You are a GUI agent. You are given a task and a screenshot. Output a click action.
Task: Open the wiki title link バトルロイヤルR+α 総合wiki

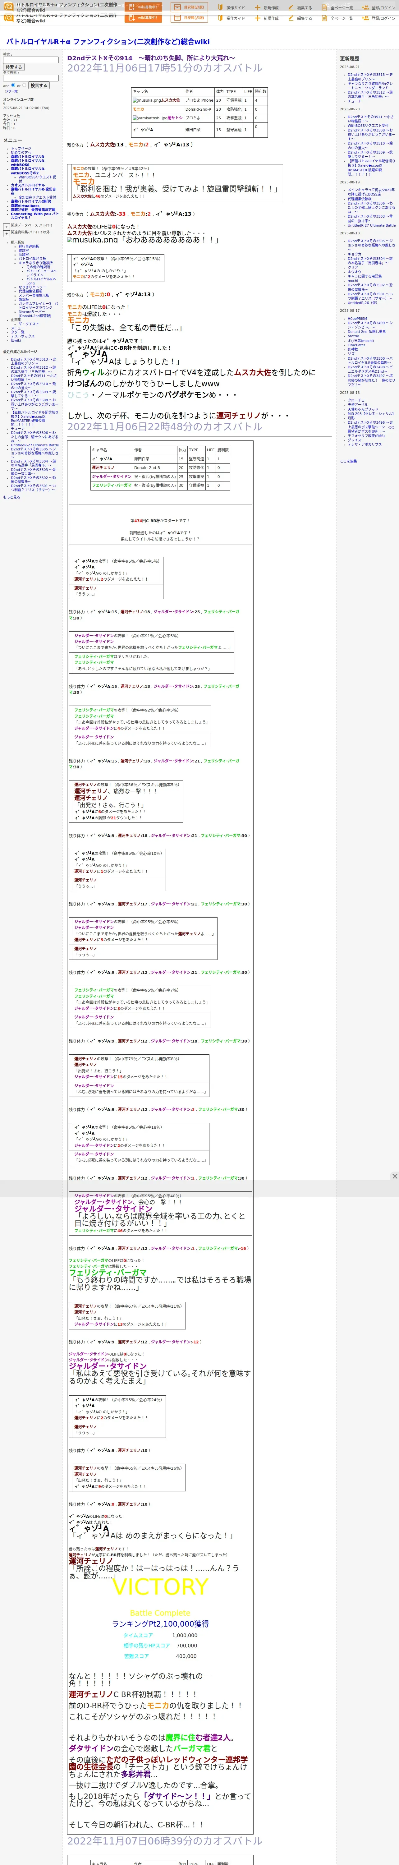point(108,41)
